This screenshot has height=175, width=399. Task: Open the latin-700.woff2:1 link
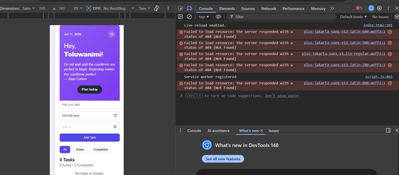pyautogui.click(x=344, y=65)
